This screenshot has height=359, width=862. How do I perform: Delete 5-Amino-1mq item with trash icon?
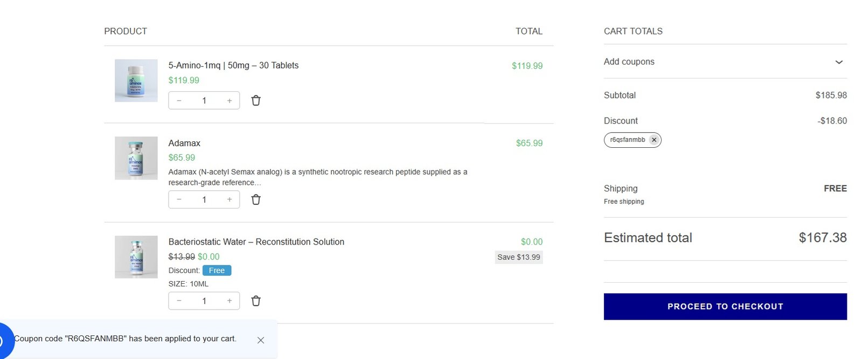[256, 100]
